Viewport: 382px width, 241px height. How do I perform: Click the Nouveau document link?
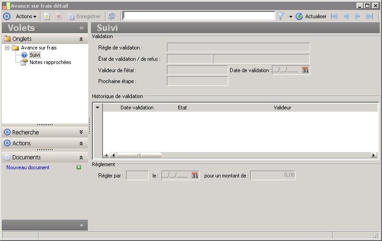click(x=28, y=167)
